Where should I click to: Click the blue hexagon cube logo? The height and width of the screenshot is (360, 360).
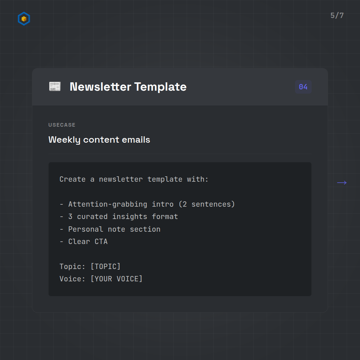click(24, 19)
